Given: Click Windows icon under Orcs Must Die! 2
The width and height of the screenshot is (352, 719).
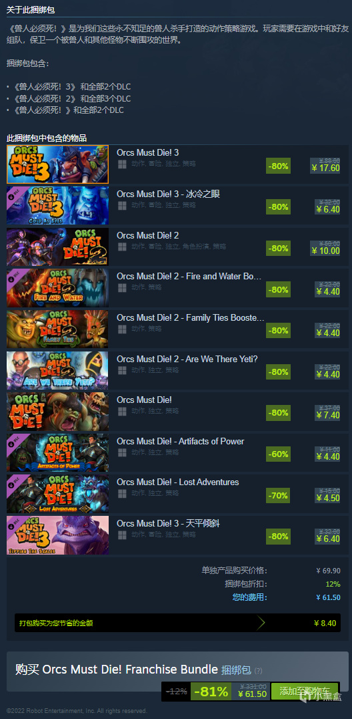Looking at the screenshot, I should pos(122,247).
